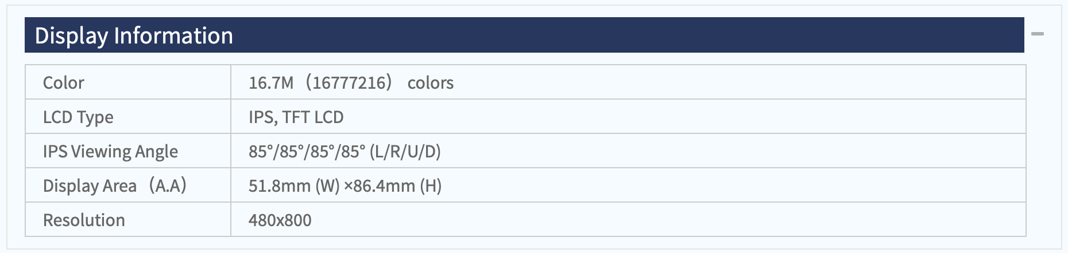Screen dimensions: 1068x253
Task: Click the IPS, TFT LCD value
Action: point(296,117)
